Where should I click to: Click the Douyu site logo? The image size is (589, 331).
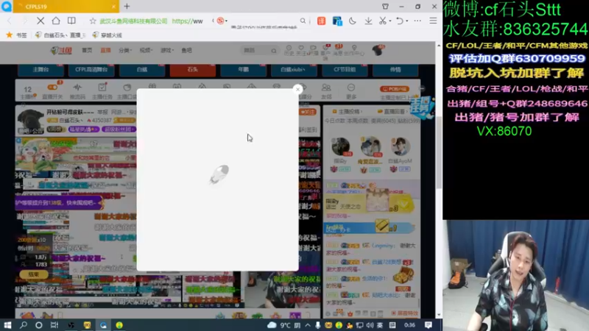pos(61,50)
